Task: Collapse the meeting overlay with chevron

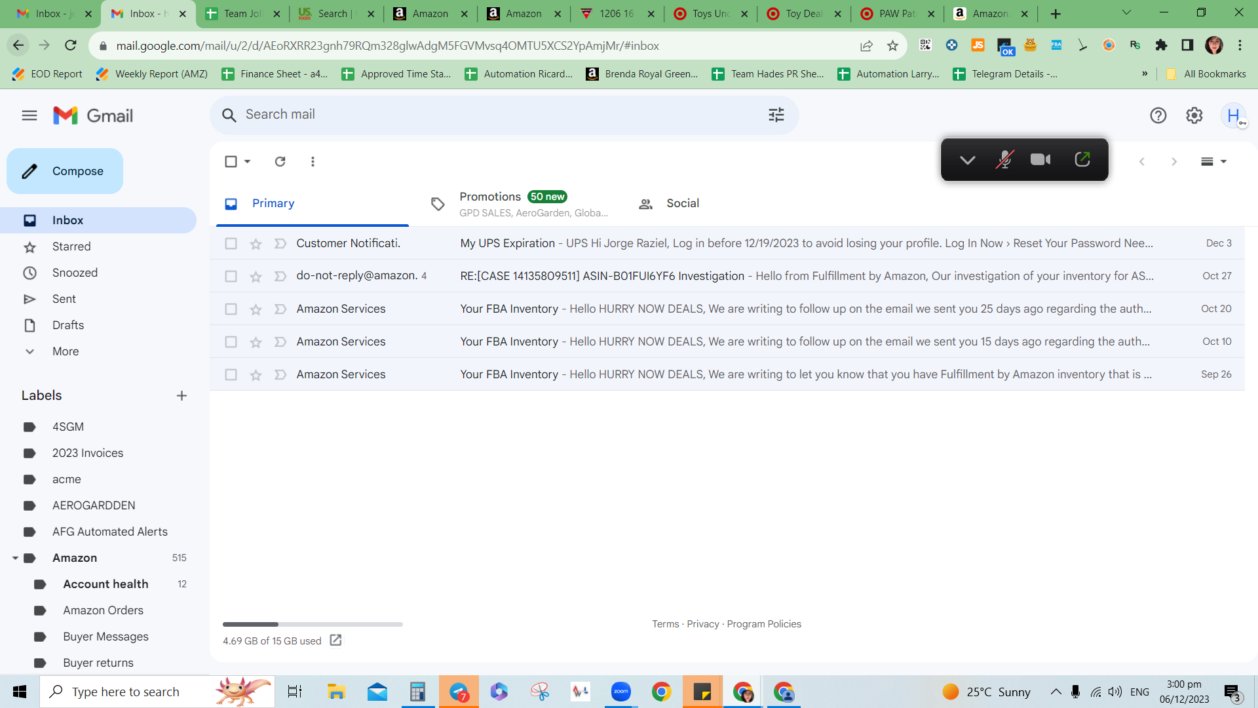Action: (x=967, y=159)
